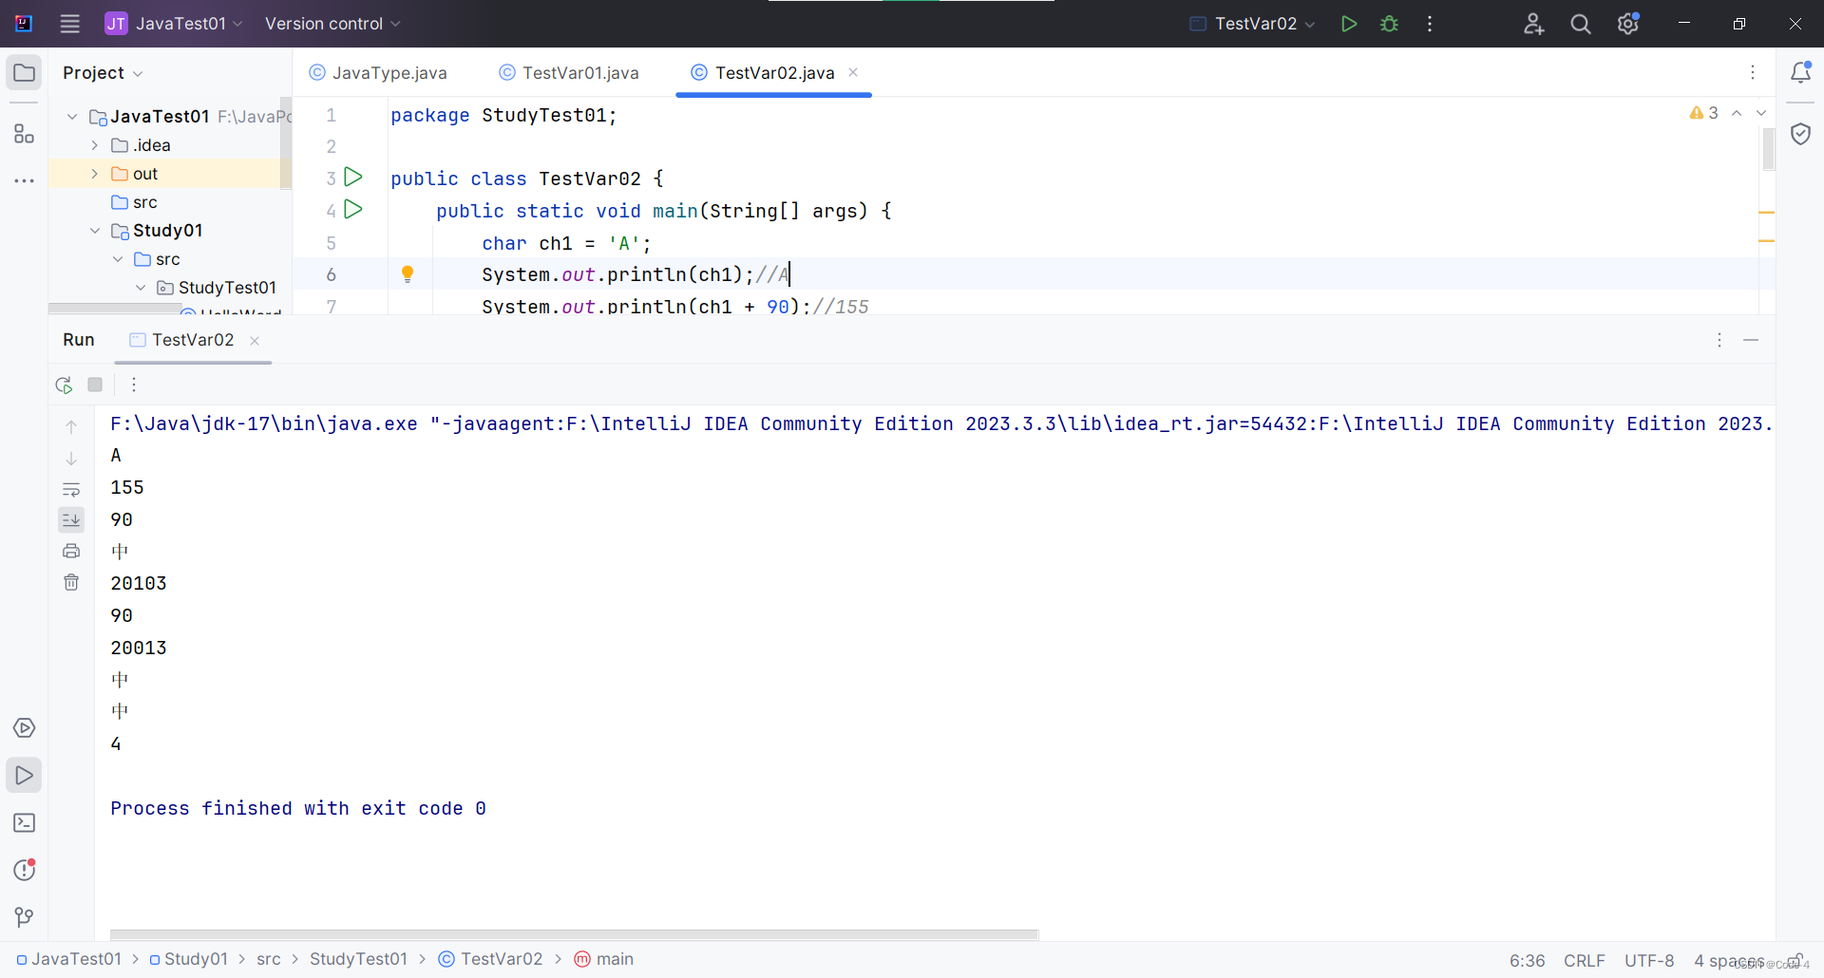Image resolution: width=1824 pixels, height=978 pixels.
Task: Click the project tree horizontal scrollbar
Action: [x=115, y=308]
